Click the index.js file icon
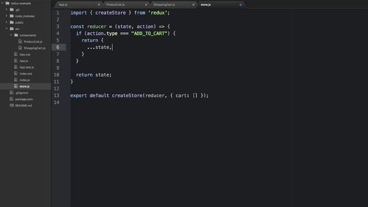 [16, 80]
